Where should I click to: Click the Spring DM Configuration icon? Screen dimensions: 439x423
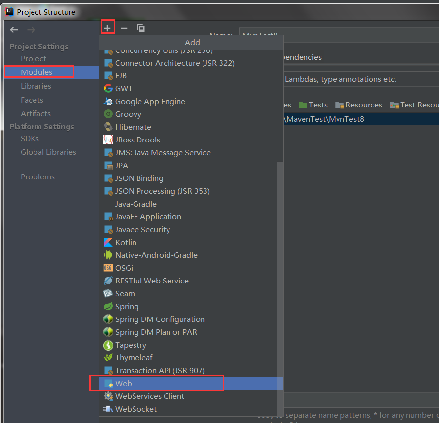point(108,319)
